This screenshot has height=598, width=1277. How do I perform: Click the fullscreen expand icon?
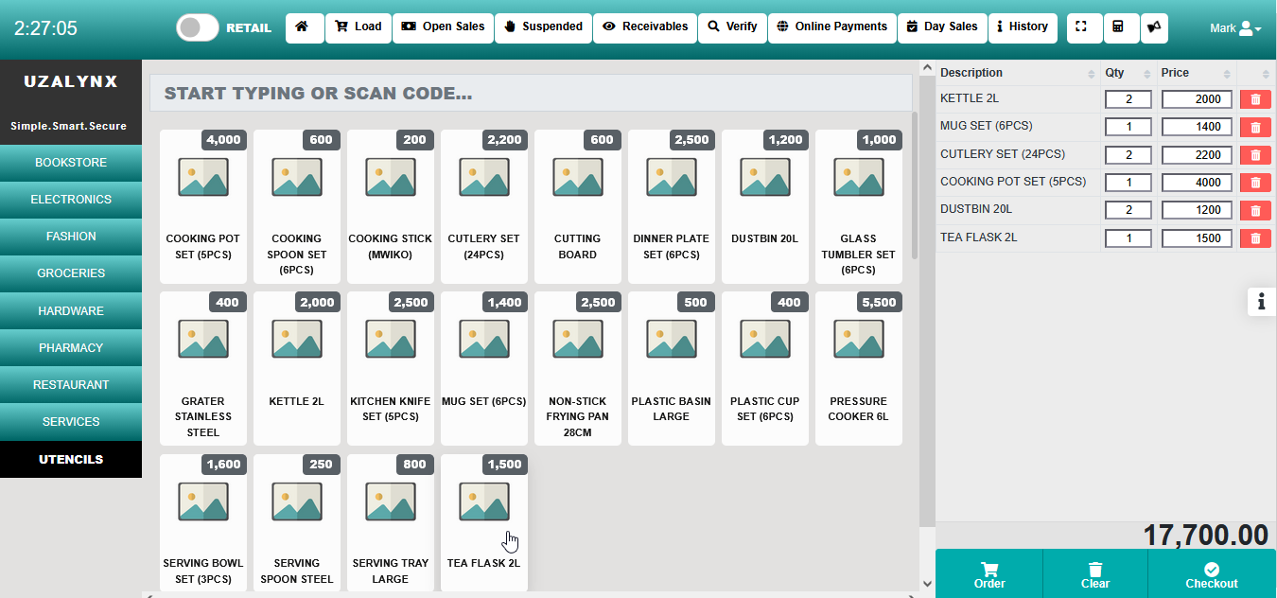point(1083,27)
